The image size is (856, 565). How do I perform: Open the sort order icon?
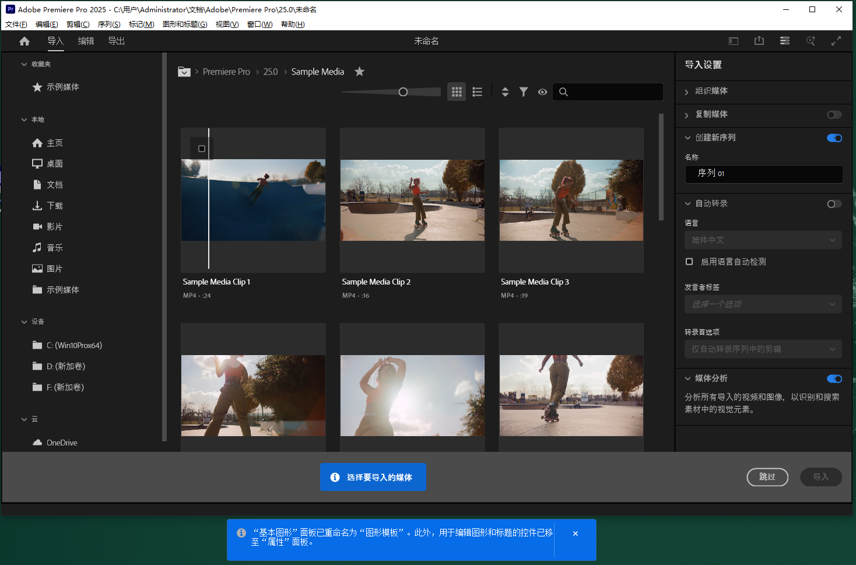click(505, 92)
